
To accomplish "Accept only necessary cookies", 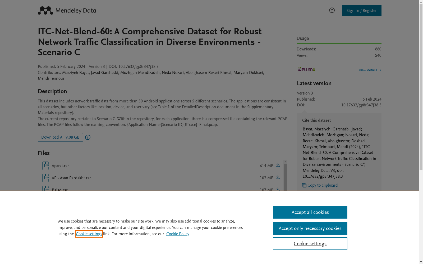I will [x=310, y=228].
